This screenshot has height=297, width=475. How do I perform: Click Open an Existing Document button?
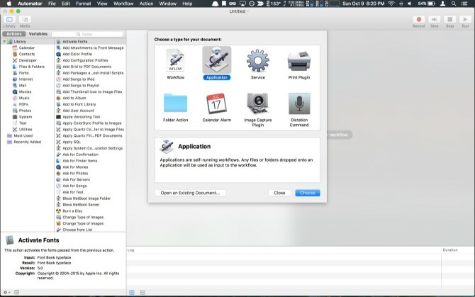[x=190, y=193]
